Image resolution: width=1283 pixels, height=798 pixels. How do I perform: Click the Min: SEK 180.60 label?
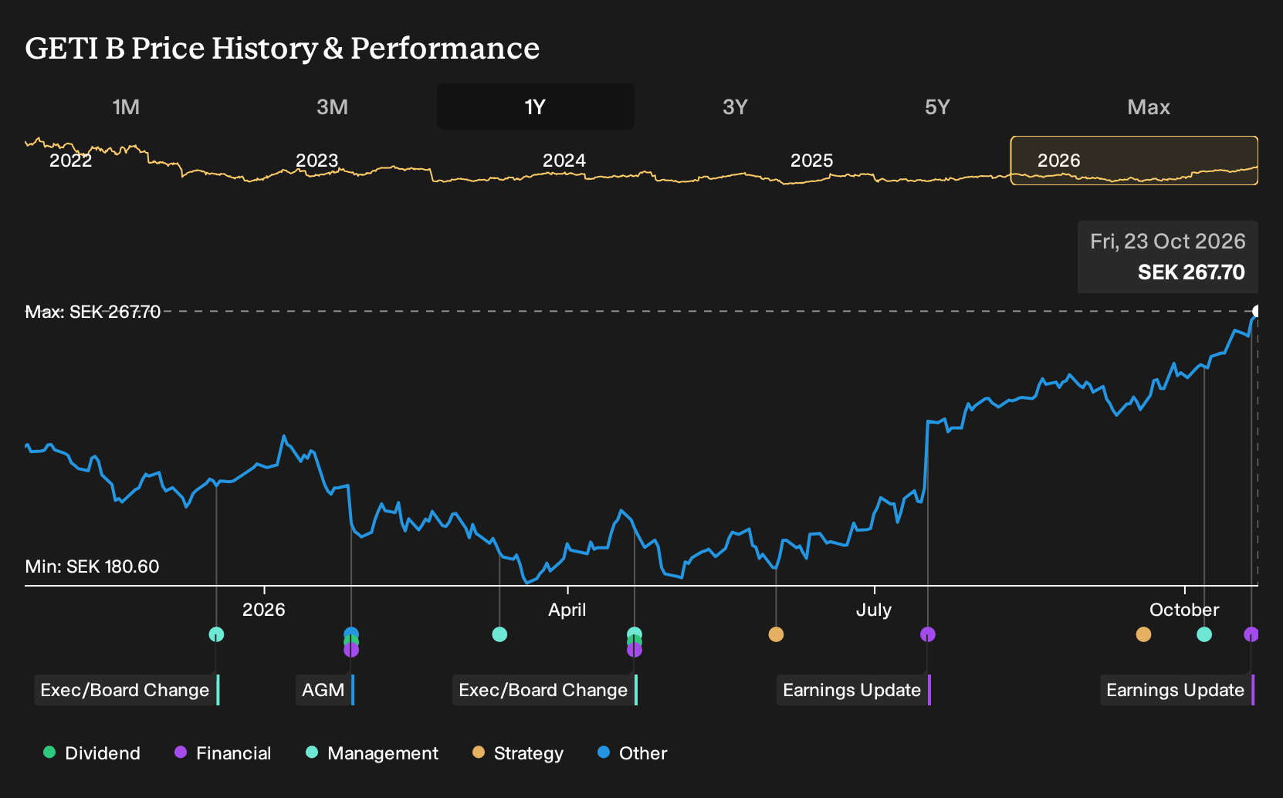(92, 566)
